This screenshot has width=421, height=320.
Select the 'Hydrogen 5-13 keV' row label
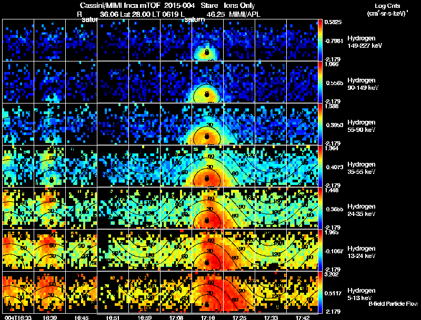click(362, 294)
